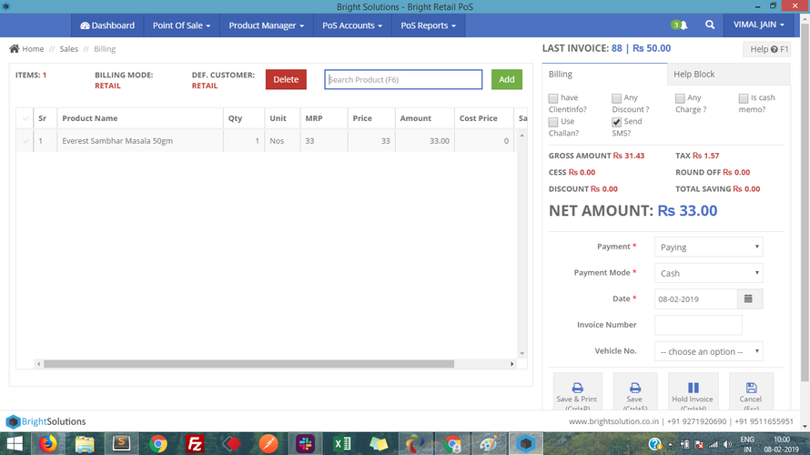Open FileZilla from the taskbar
Screen dimensions: 810x455
(x=195, y=444)
